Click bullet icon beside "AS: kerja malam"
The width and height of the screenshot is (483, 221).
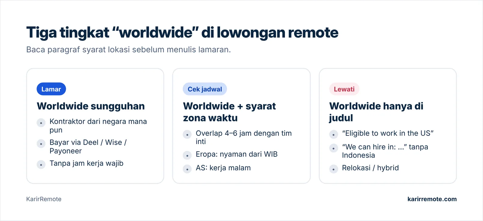pos(187,169)
